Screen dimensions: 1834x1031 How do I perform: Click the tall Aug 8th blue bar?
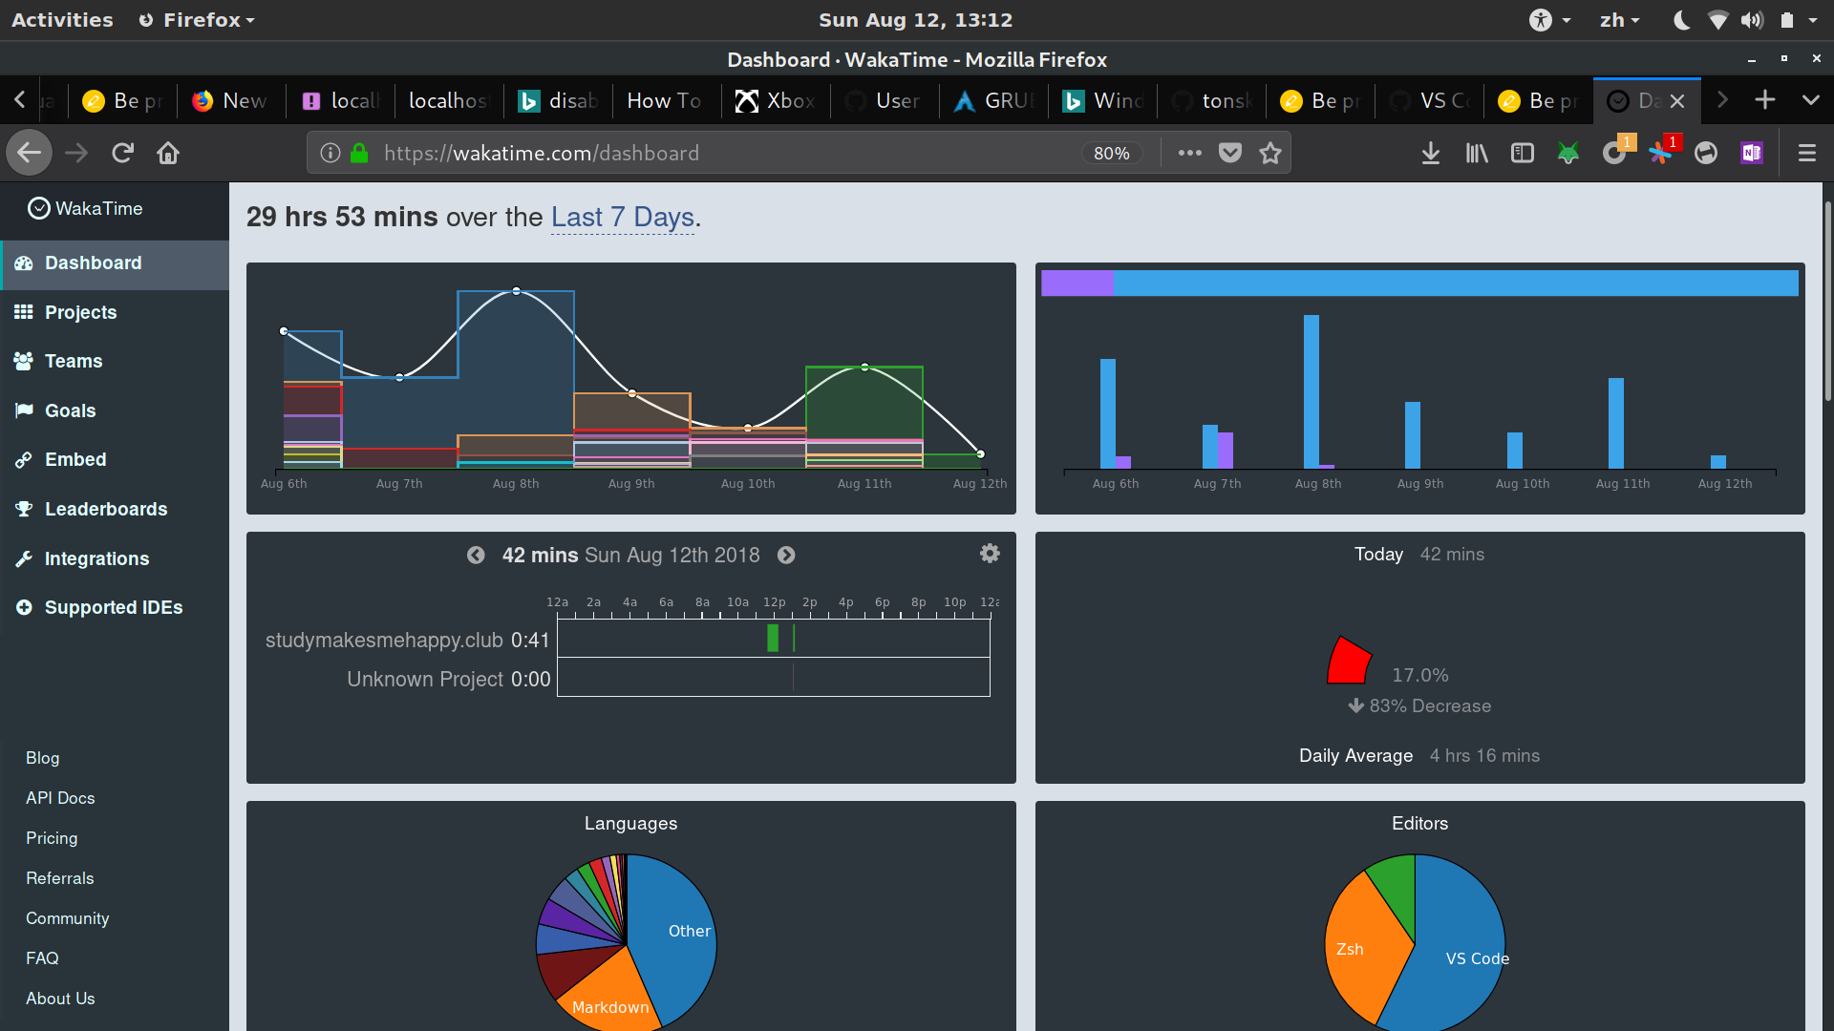click(1311, 391)
